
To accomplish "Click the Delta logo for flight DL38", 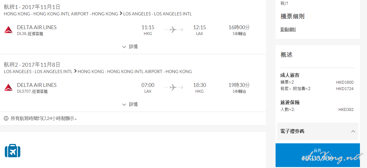I will tap(8, 30).
